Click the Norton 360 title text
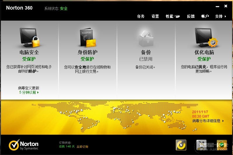 pyautogui.click(x=19, y=8)
